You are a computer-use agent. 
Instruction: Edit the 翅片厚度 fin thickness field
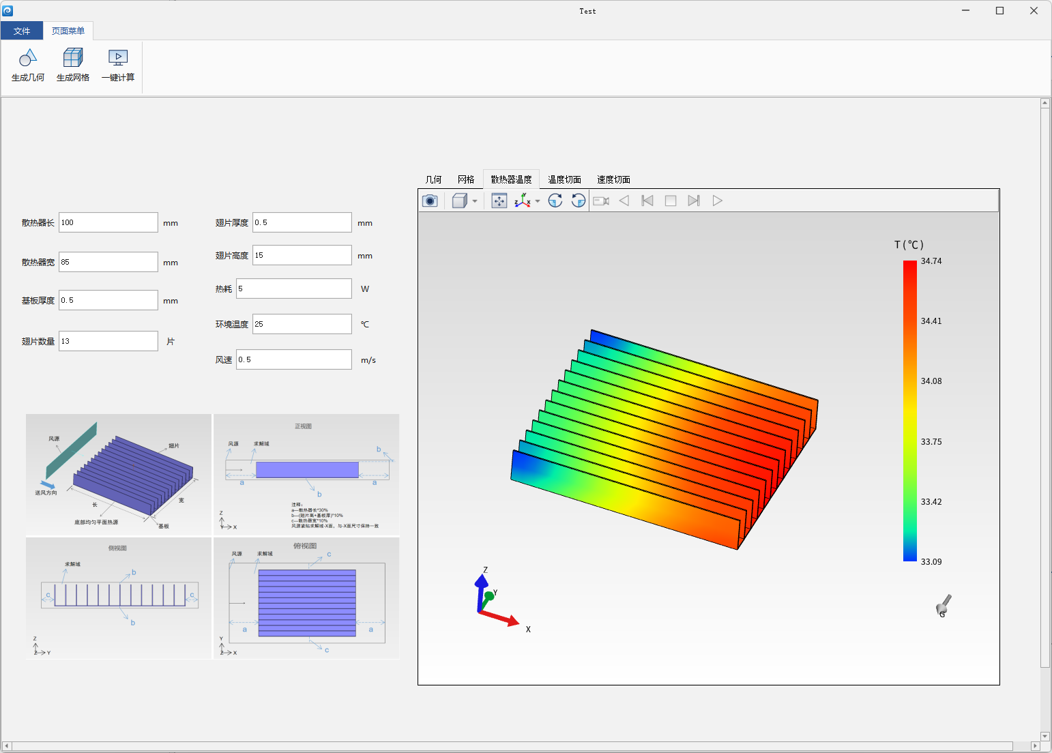(302, 222)
